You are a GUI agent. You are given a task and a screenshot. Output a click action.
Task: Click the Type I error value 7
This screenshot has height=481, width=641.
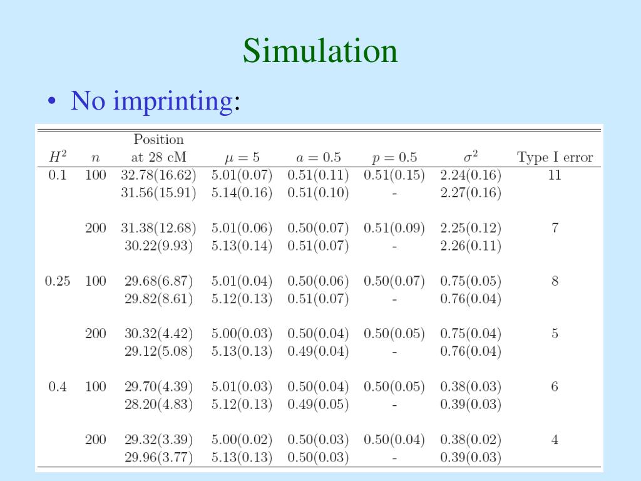coord(555,228)
